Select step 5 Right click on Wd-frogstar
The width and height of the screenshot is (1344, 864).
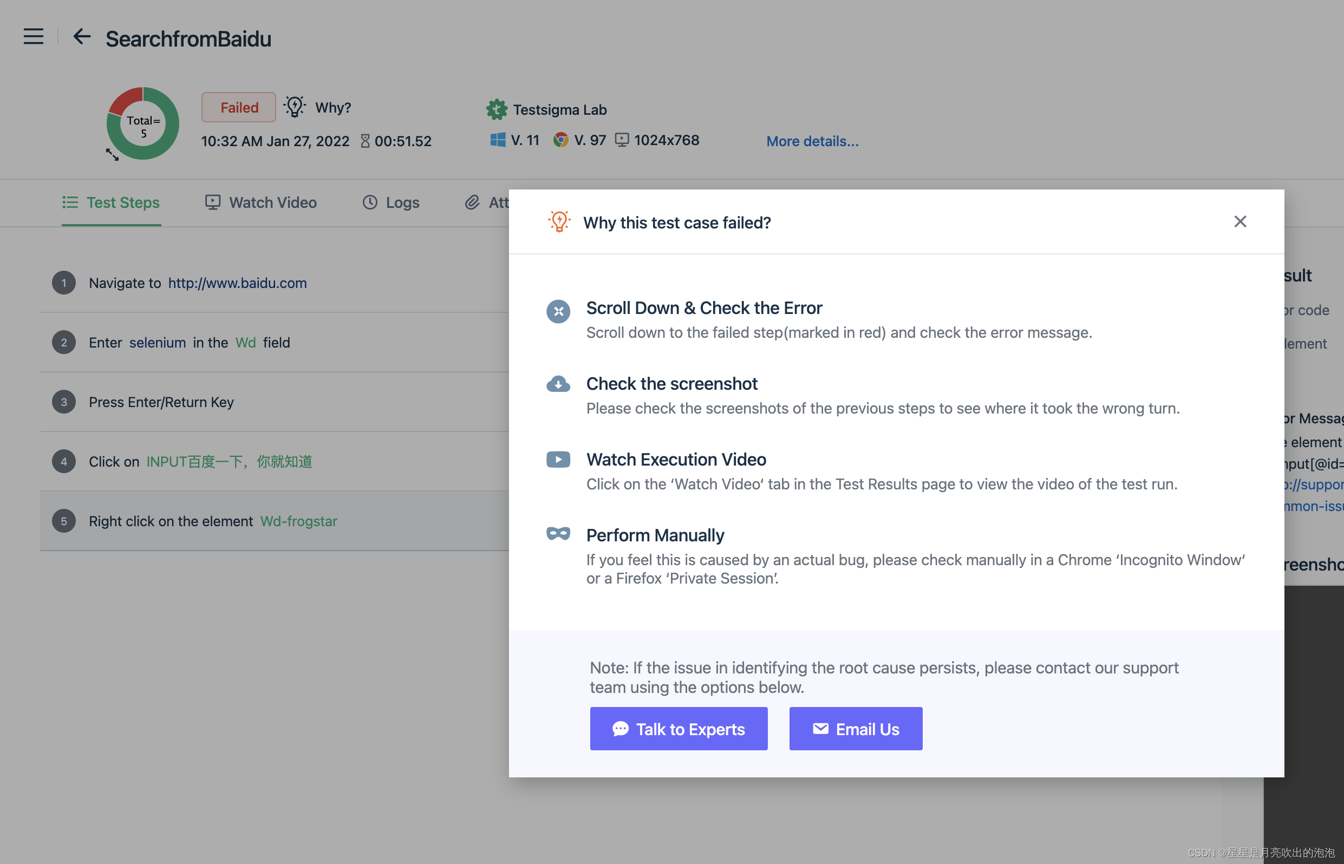pyautogui.click(x=213, y=521)
